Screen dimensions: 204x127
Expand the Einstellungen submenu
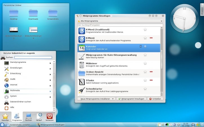click(50, 69)
